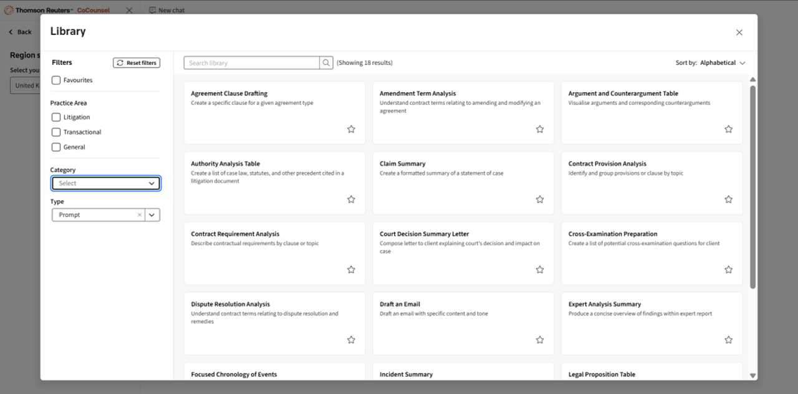Viewport: 798px width, 394px height.
Task: Click the scrollbar down arrow in library
Action: pos(752,375)
